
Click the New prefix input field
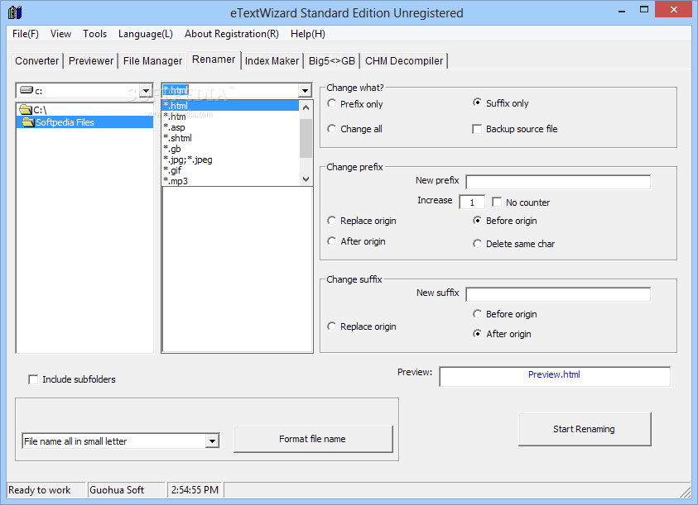(558, 182)
